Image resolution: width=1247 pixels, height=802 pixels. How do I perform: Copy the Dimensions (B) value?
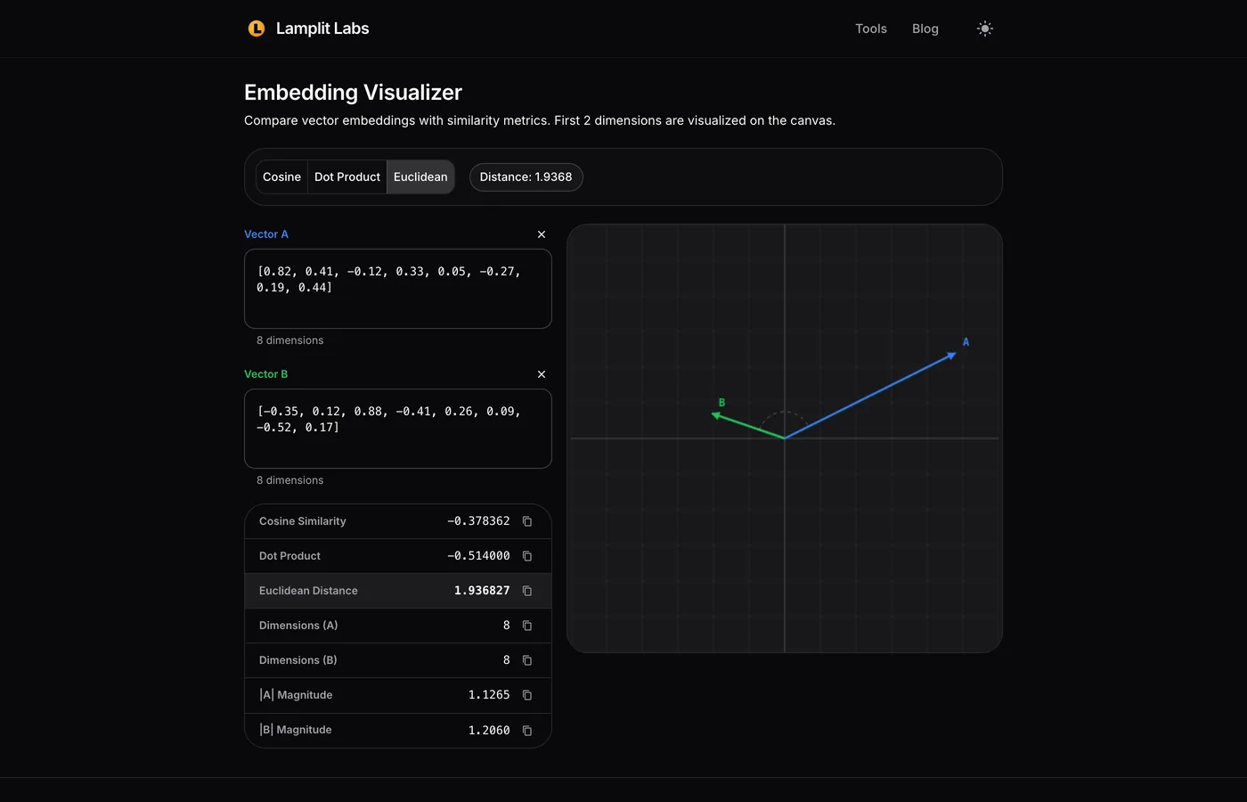pyautogui.click(x=527, y=660)
